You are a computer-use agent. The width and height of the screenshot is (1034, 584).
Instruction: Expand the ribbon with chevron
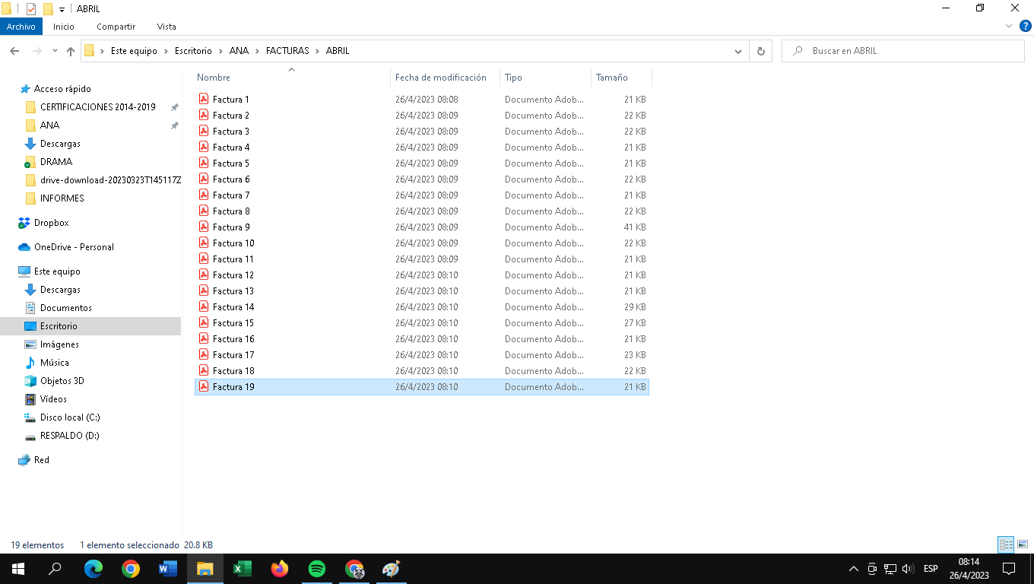[x=1009, y=26]
